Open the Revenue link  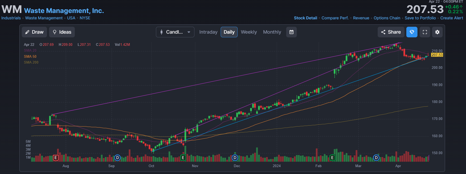(x=361, y=18)
